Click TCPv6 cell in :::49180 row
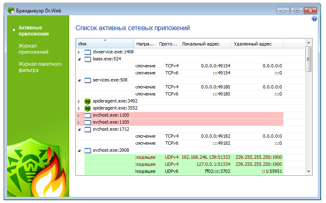 [172, 94]
